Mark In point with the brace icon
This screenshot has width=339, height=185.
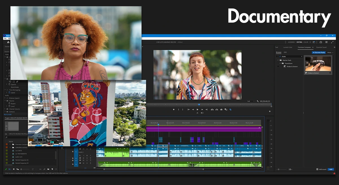point(179,110)
